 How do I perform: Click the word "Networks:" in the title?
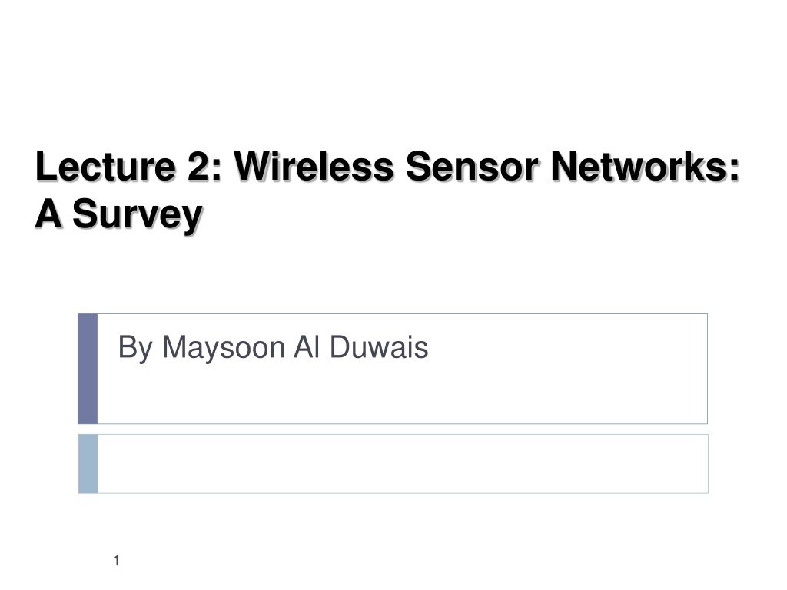pos(646,166)
